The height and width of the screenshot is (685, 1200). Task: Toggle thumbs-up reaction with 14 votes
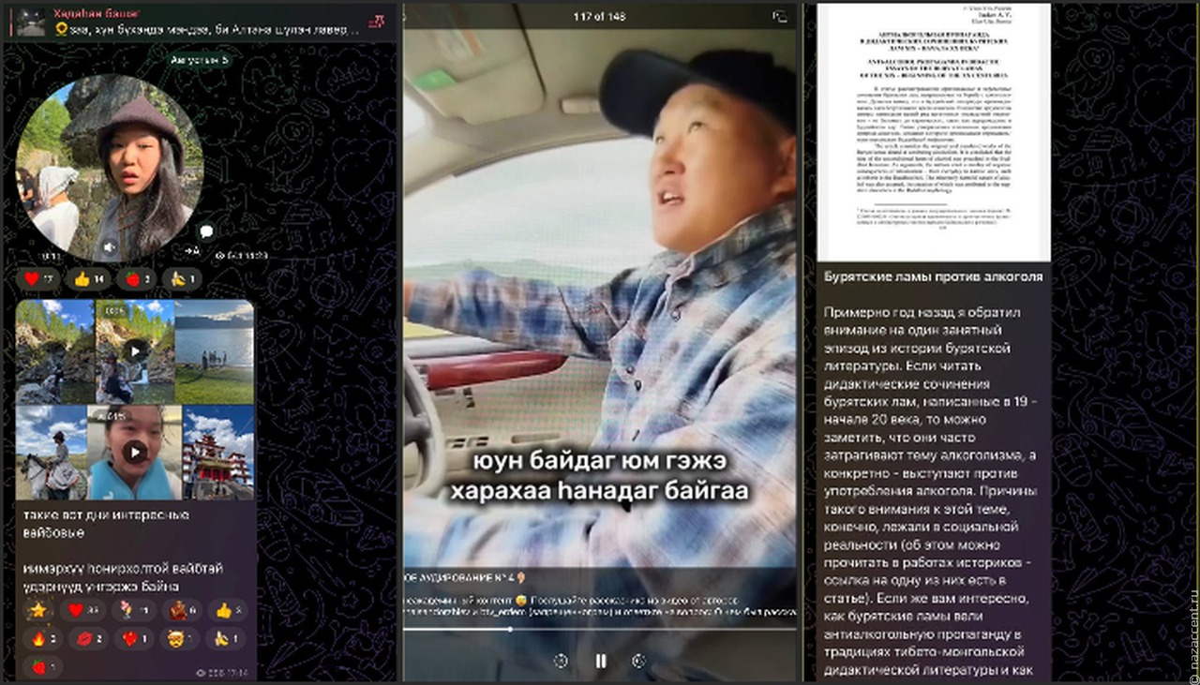point(87,278)
